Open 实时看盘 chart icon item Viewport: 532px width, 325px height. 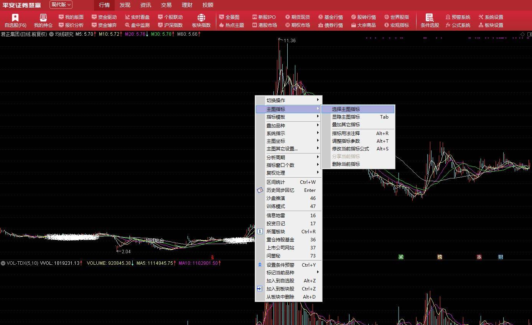coord(137,17)
